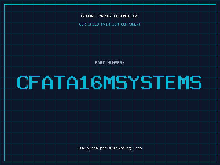Viewport: 220px width, 165px height.
Task: Select the AVIATION word in subtitle
Action: (110, 24)
